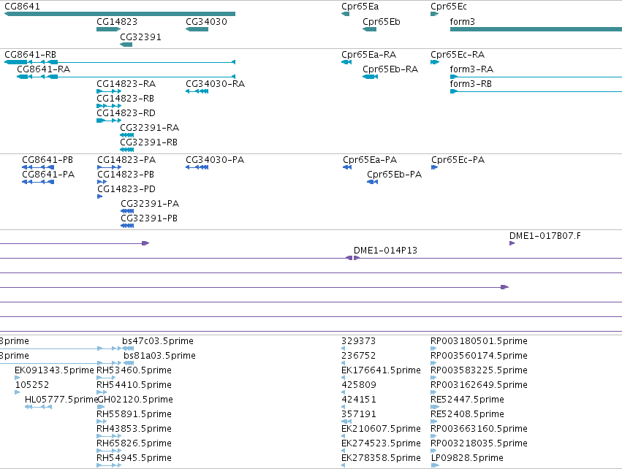
Task: Click protein CG32391-PA
Action: click(127, 211)
